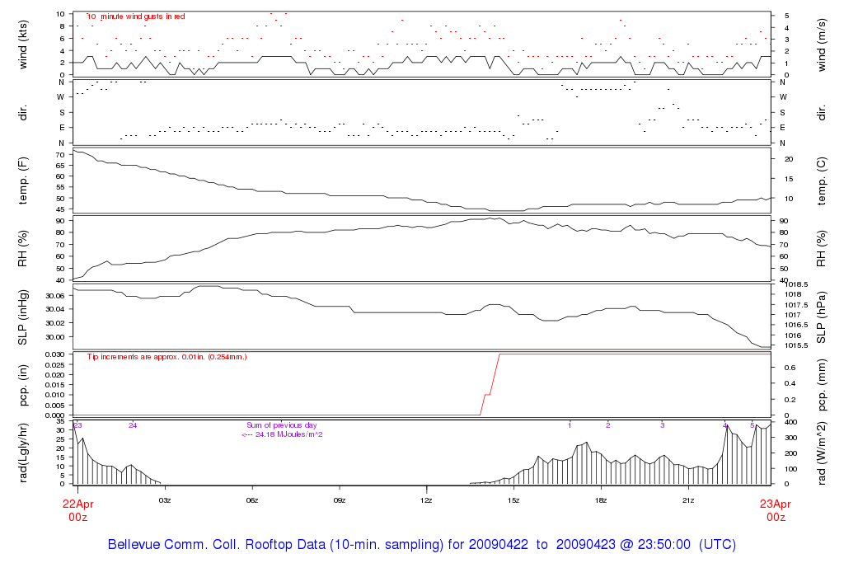Click the left 'pcp. (in)' axis title
This screenshot has width=844, height=577.
[x=22, y=385]
